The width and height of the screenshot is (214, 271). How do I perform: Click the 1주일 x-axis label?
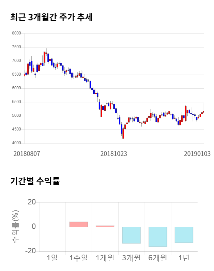coord(79,258)
